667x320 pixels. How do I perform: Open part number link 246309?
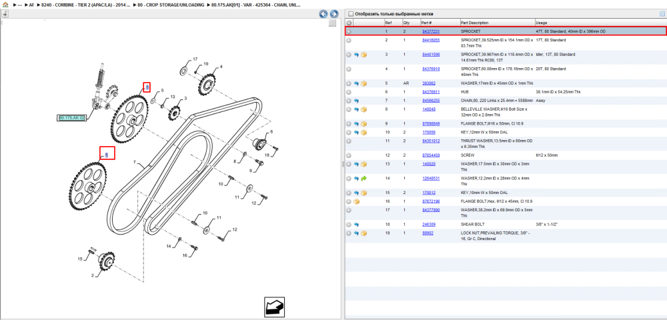point(429,225)
